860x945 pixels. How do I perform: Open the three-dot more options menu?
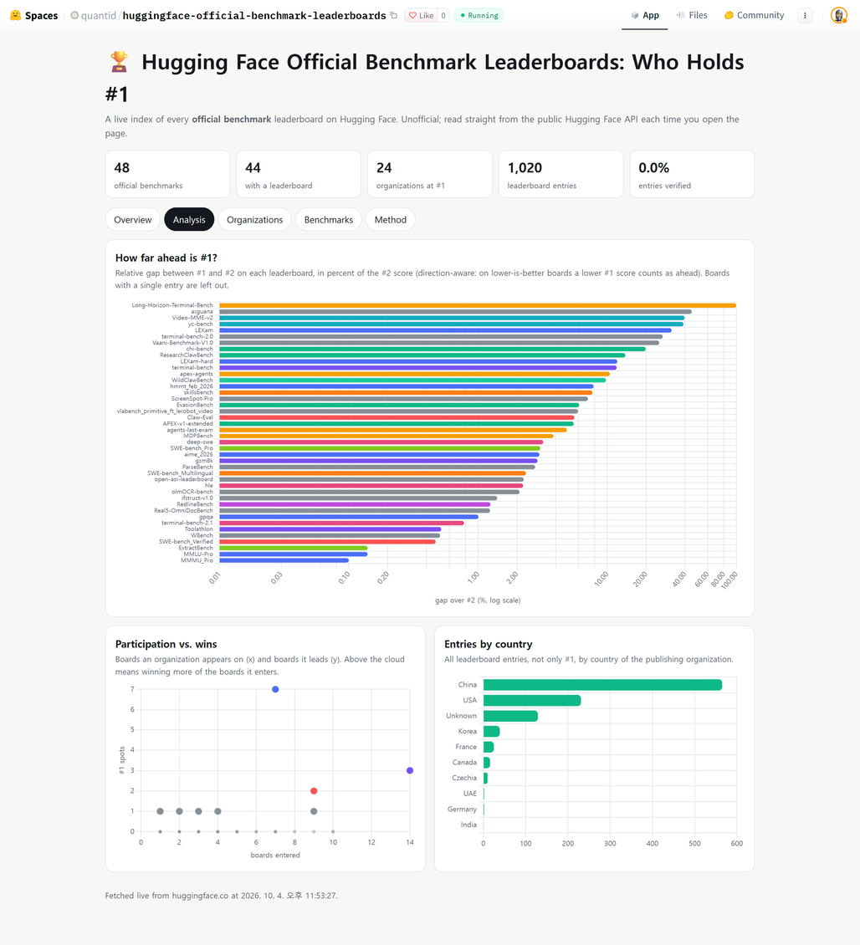pyautogui.click(x=805, y=16)
